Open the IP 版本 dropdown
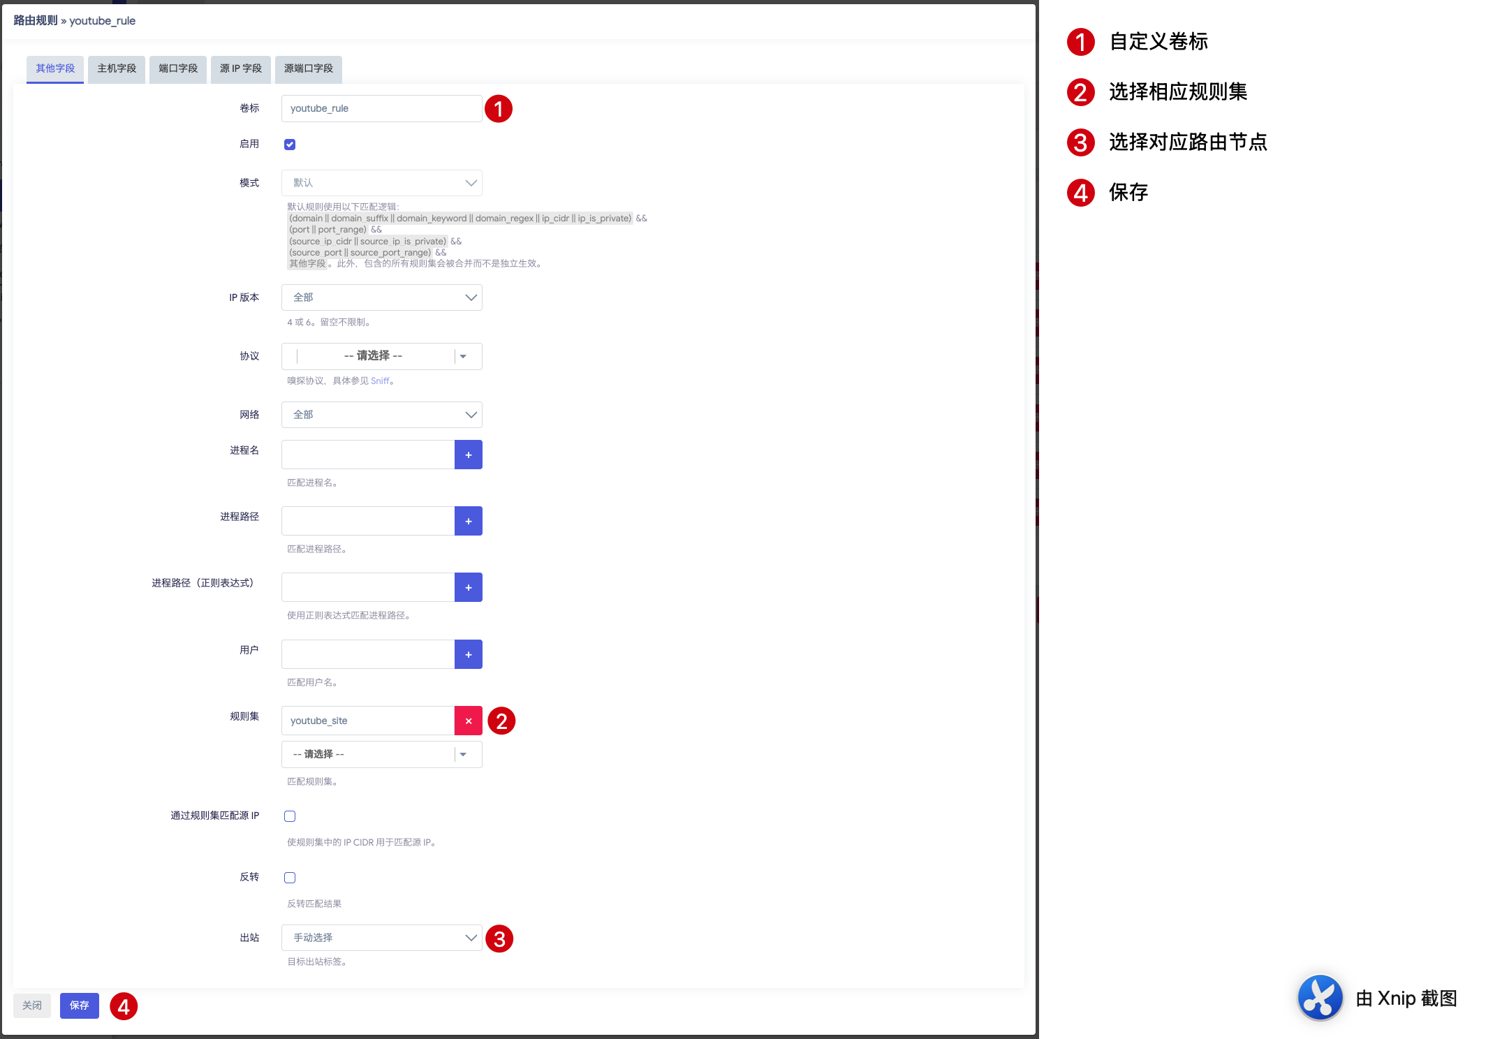 coord(382,297)
